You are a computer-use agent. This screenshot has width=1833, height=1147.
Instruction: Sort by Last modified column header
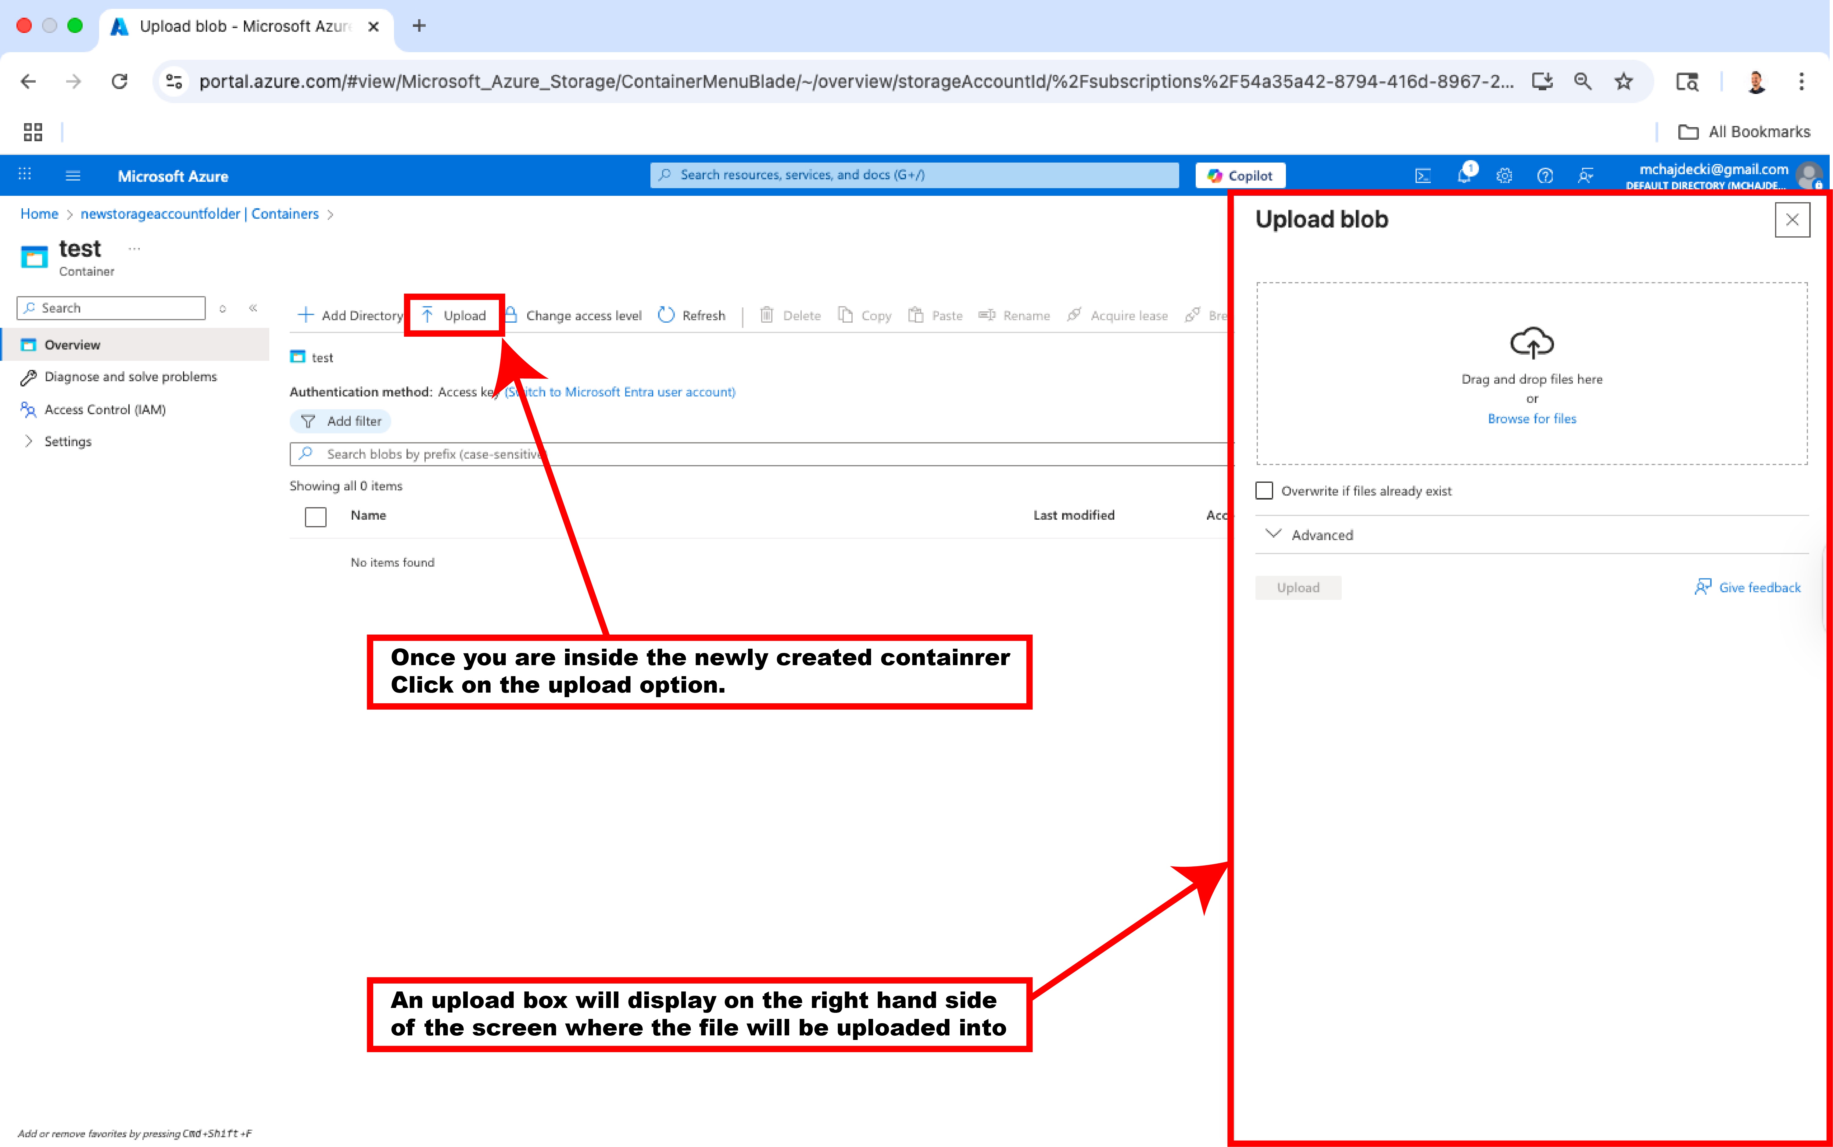1074,515
